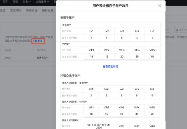Screen dimensions: 187x129
Task: Click the VIP6 cell in the 受托人 table
Action: click(x=121, y=126)
